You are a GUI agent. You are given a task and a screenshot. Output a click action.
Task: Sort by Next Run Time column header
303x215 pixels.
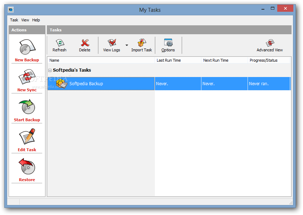(224, 60)
